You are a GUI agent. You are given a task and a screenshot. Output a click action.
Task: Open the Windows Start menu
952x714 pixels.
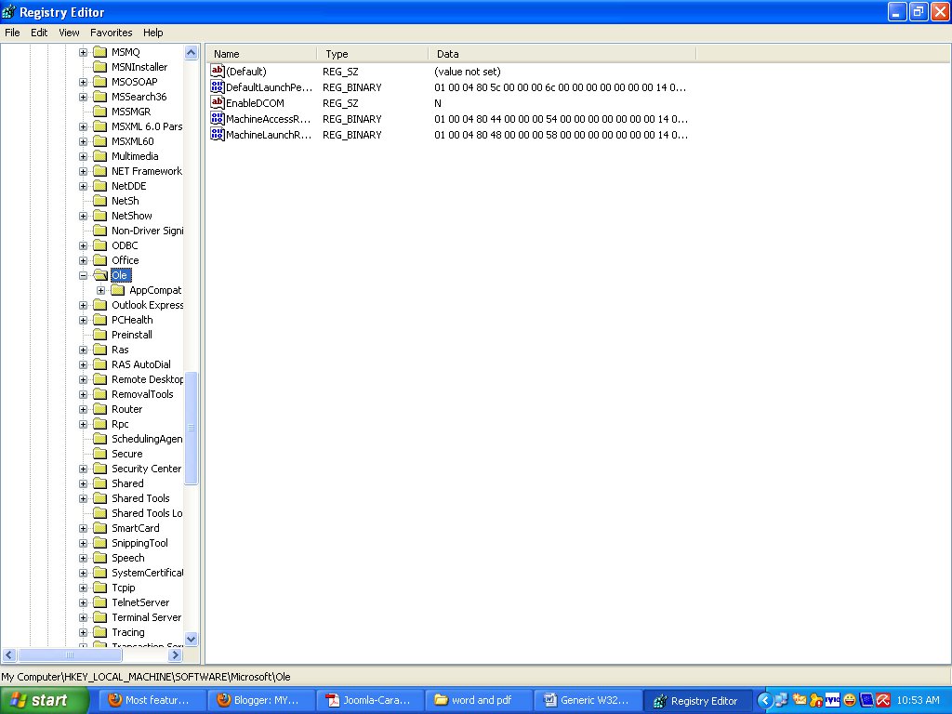(44, 701)
